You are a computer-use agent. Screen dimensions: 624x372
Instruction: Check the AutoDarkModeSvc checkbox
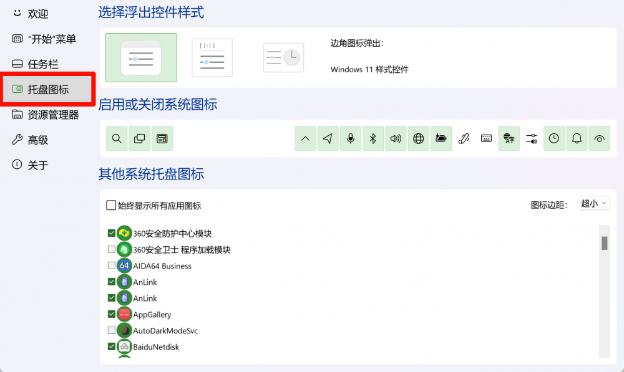[x=112, y=330]
